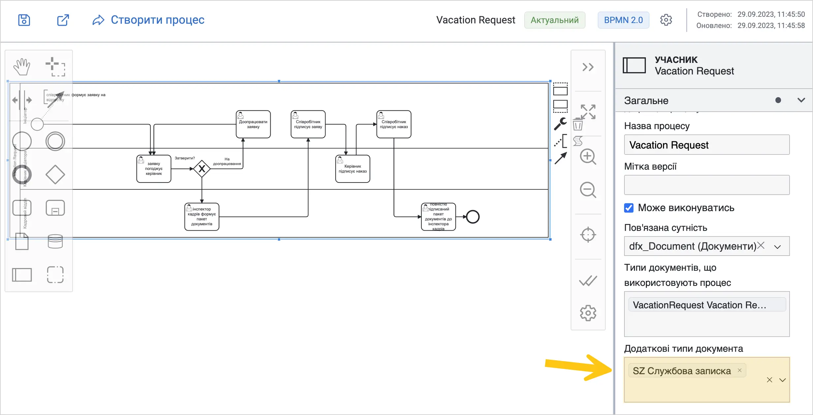
Task: Zoom out of the diagram
Action: pyautogui.click(x=588, y=190)
